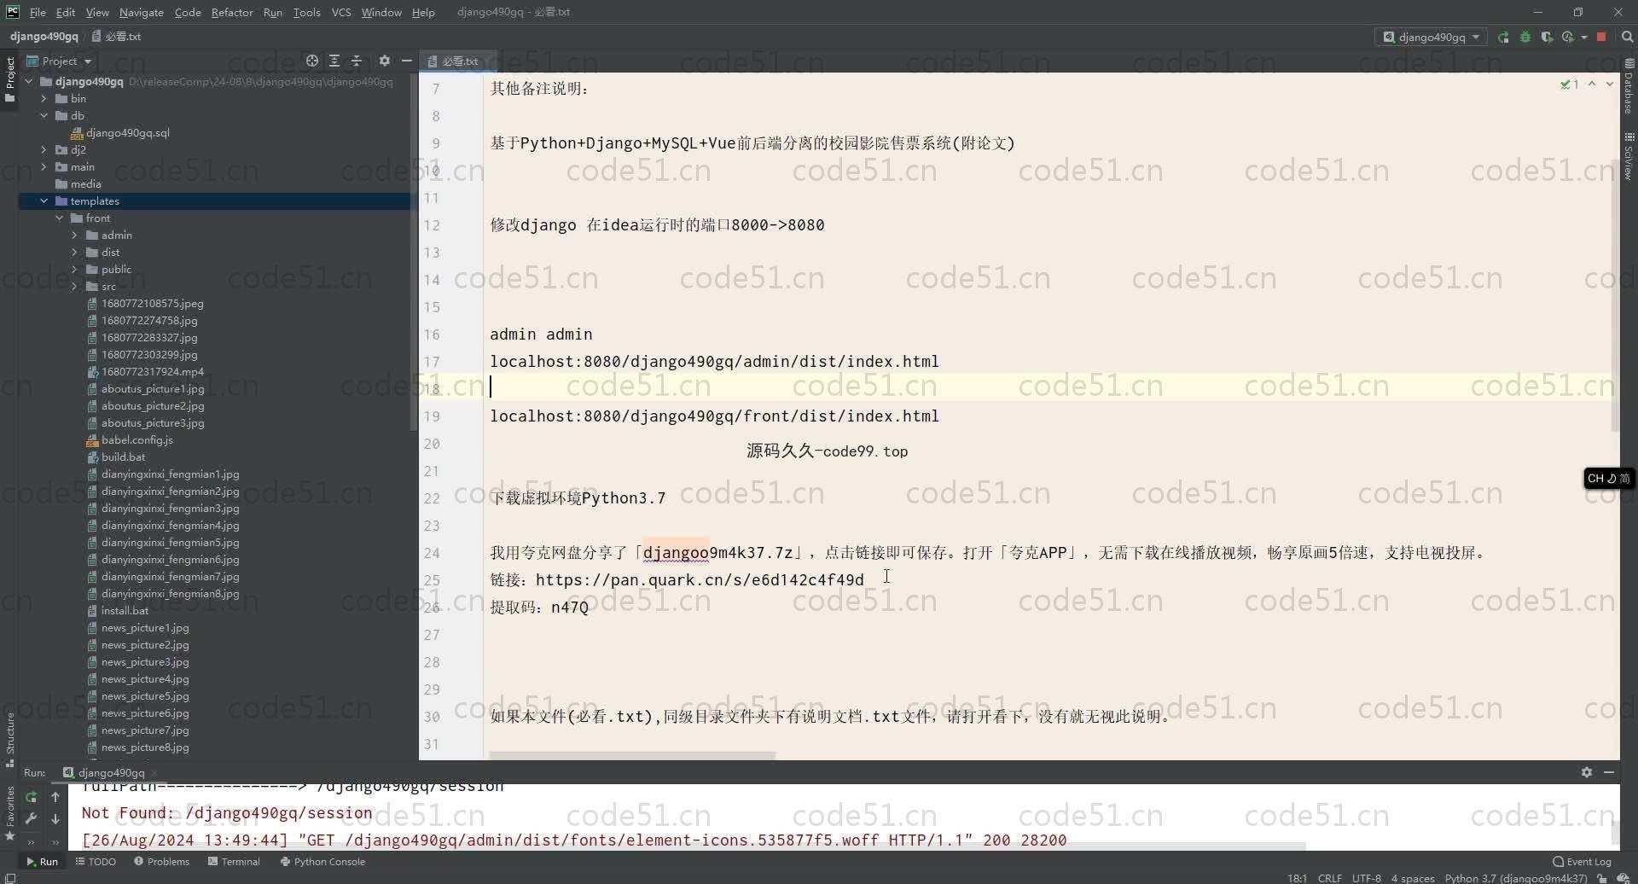Open the SciView tool window

[x=1629, y=155]
